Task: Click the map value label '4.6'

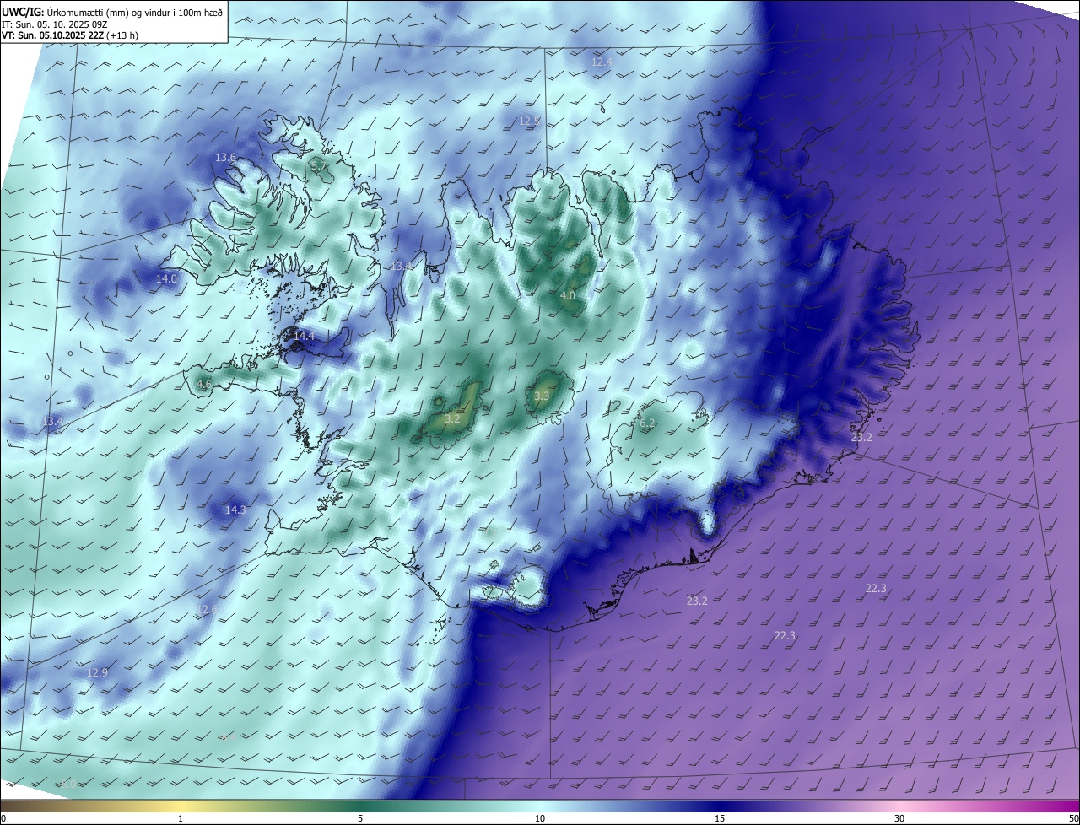Action: pos(204,385)
